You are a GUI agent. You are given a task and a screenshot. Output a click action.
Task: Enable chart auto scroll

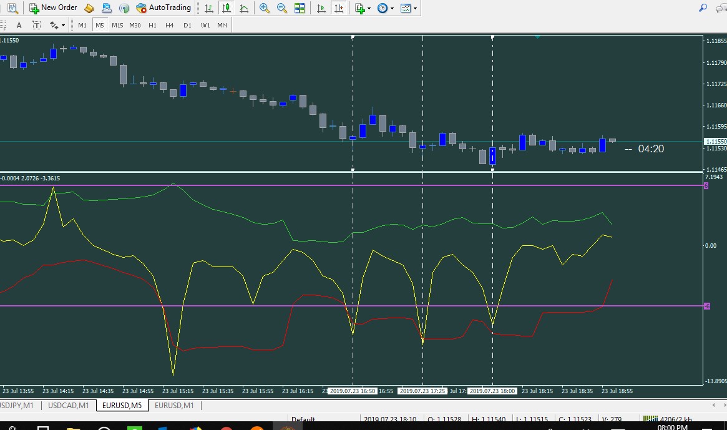coord(321,8)
